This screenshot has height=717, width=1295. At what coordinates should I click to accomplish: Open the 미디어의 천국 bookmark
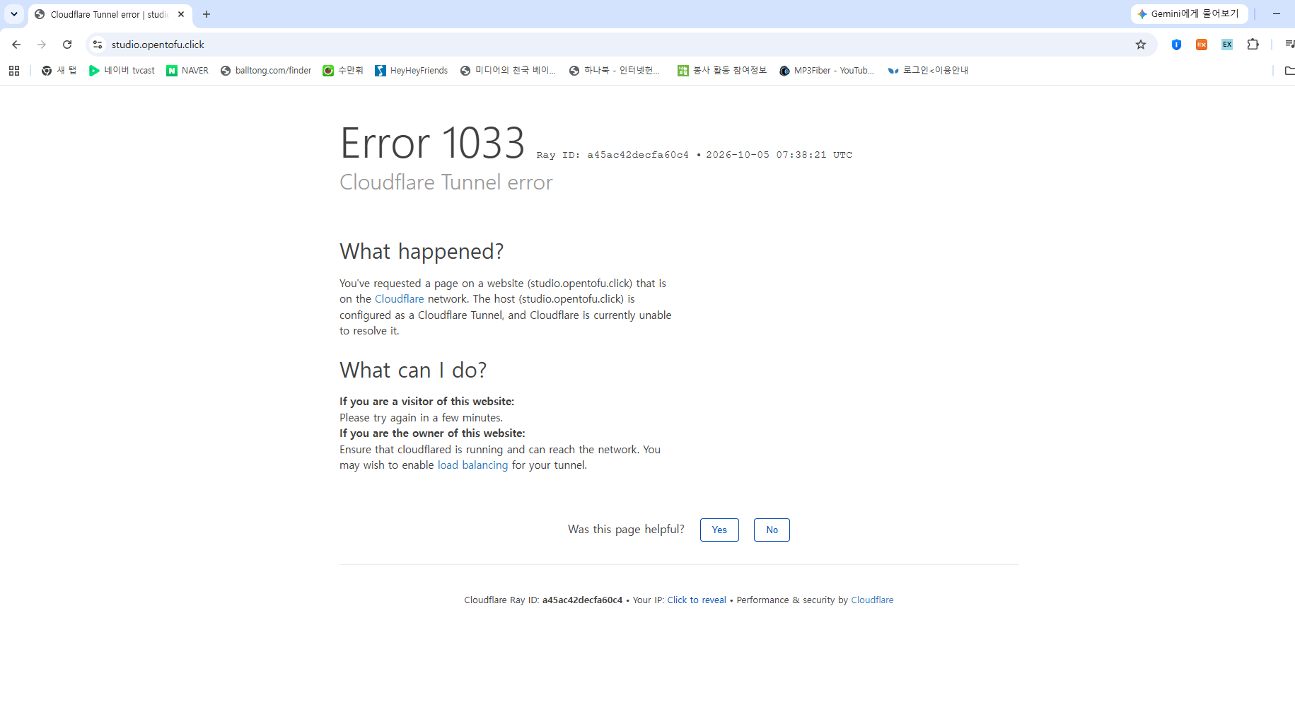pyautogui.click(x=508, y=71)
